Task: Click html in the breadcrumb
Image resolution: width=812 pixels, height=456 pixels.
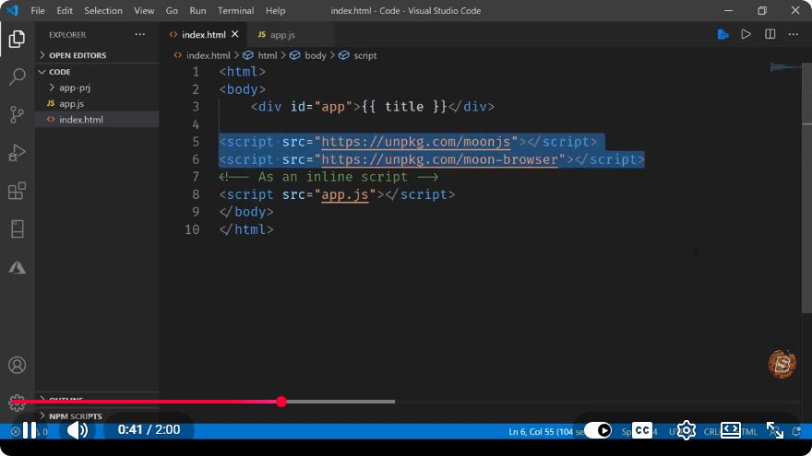Action: click(x=268, y=55)
